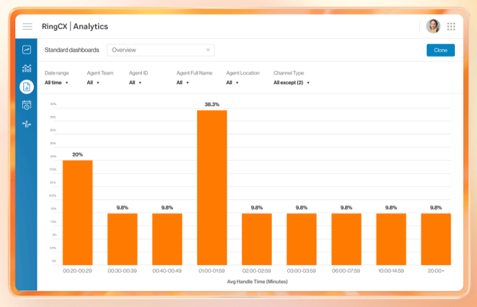Select the 10:00-14:59 chart bar
This screenshot has width=477, height=307.
(391, 239)
